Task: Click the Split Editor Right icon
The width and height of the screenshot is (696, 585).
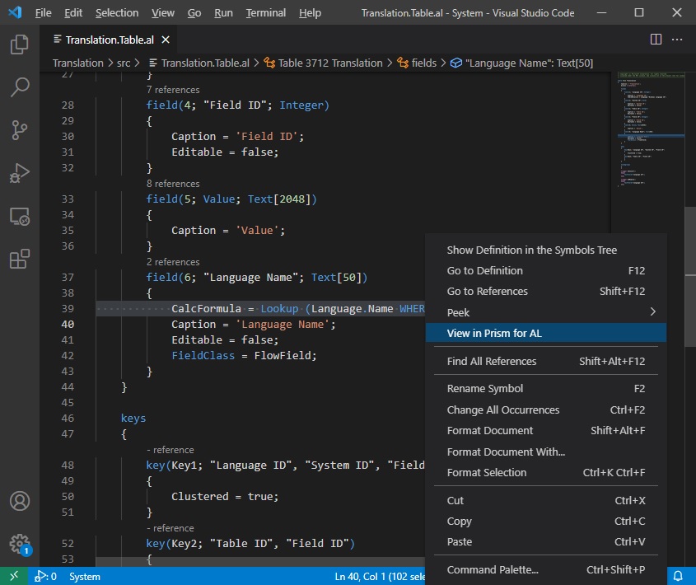Action: click(656, 40)
